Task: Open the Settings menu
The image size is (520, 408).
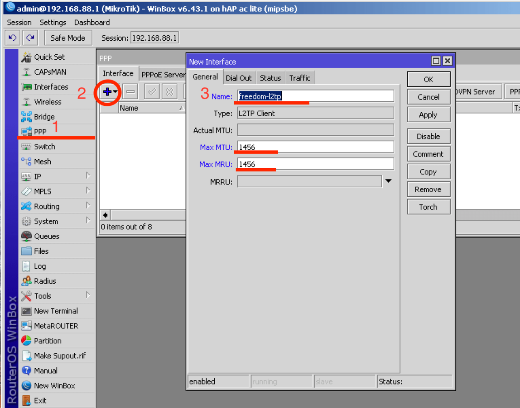Action: (x=53, y=22)
